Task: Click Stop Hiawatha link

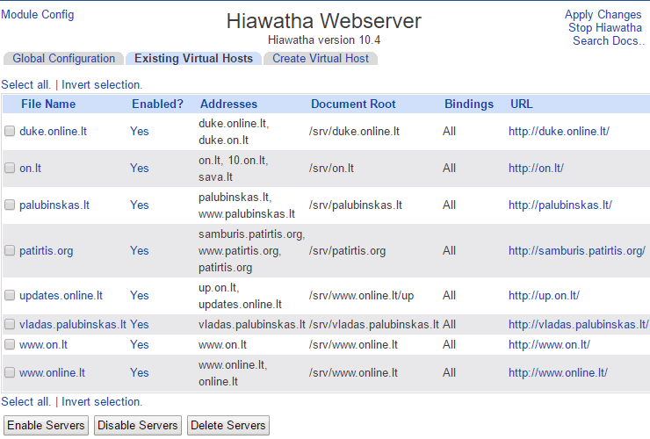Action: (605, 28)
